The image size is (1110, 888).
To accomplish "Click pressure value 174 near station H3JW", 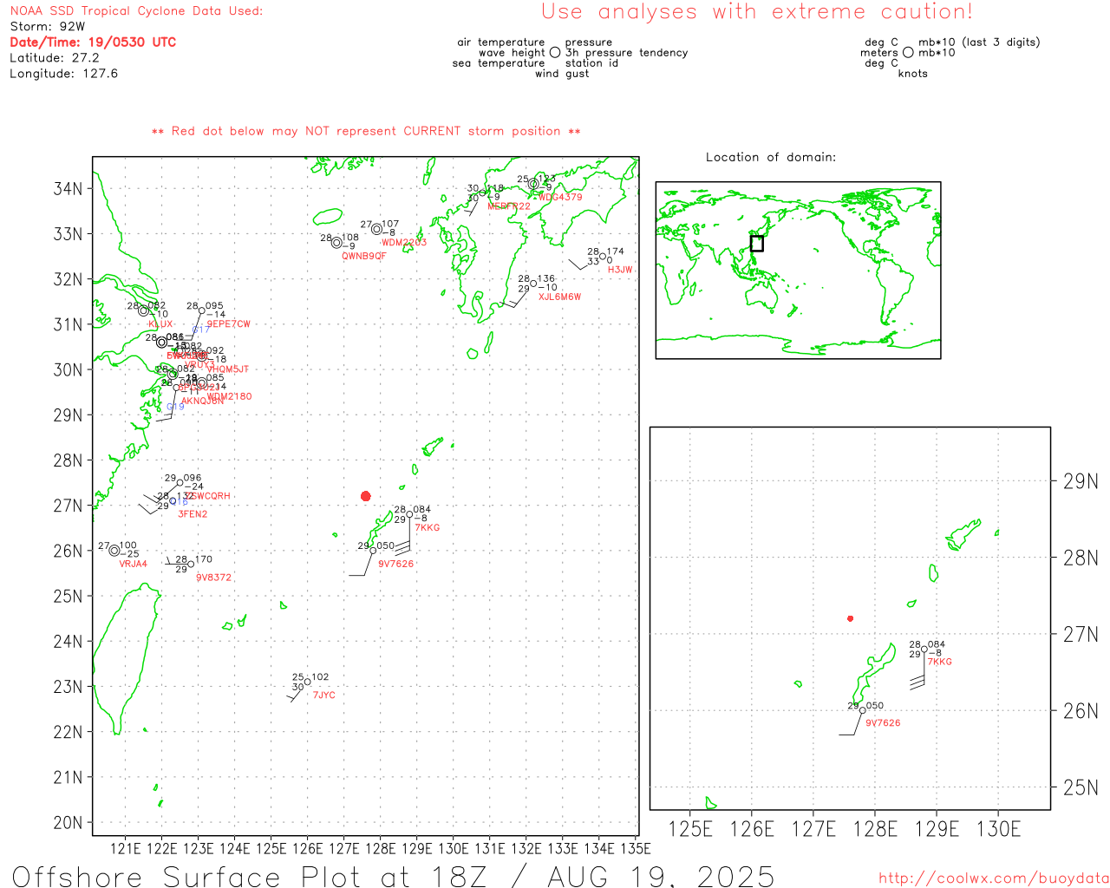I will pos(616,251).
